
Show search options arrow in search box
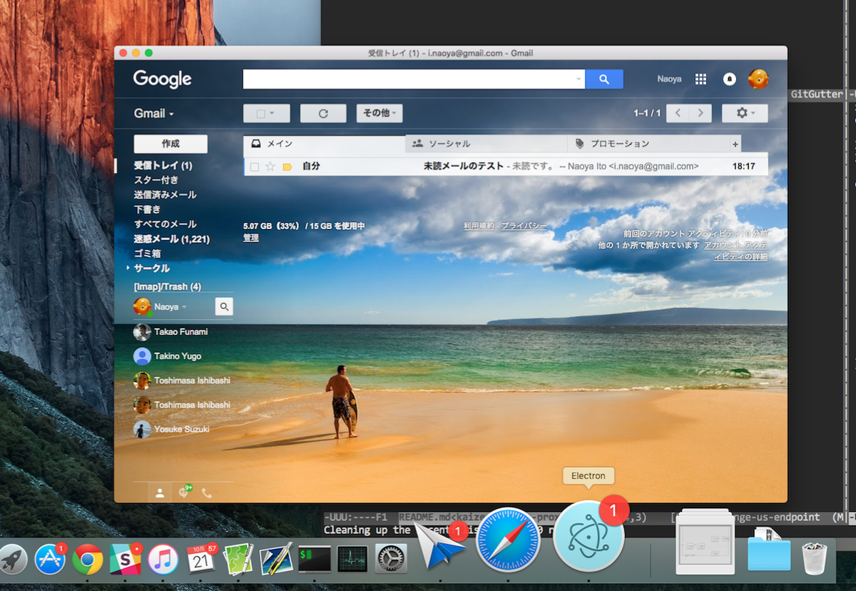pyautogui.click(x=579, y=79)
